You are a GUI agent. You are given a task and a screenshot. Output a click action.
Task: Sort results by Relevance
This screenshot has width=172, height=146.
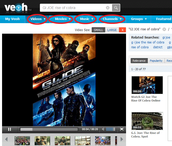point(139,61)
